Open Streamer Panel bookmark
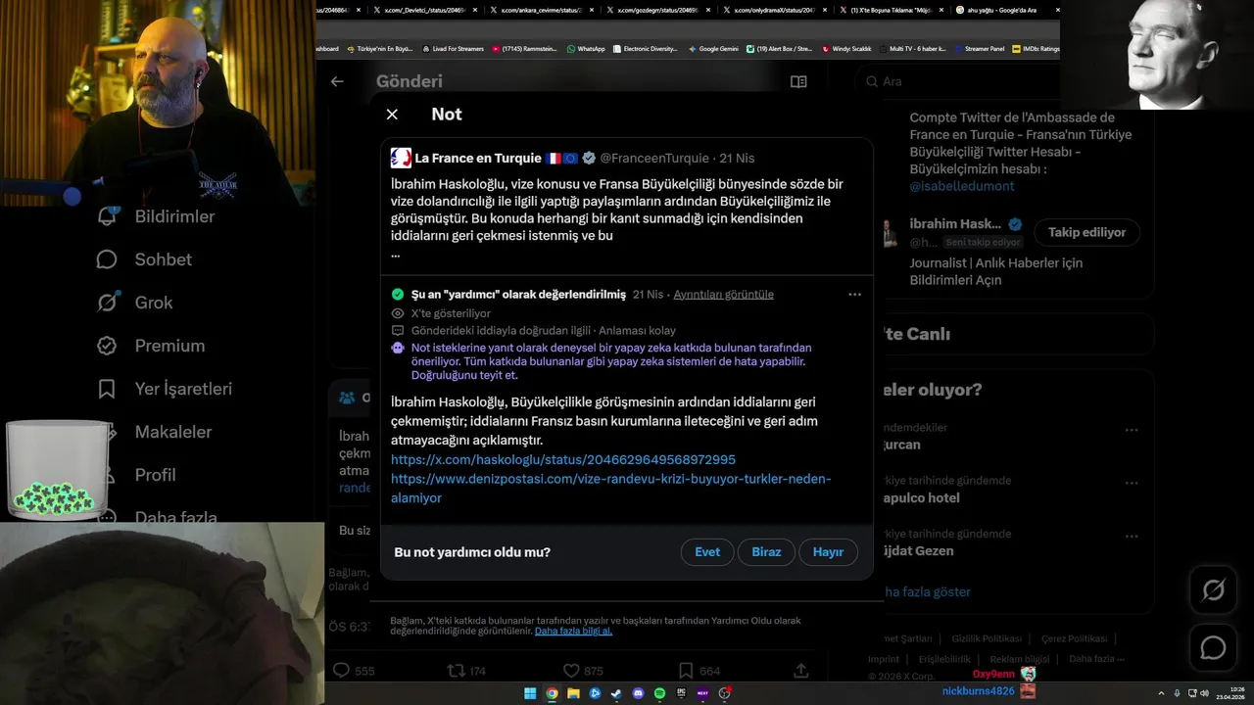Screen dimensions: 1254x705 (x=979, y=48)
